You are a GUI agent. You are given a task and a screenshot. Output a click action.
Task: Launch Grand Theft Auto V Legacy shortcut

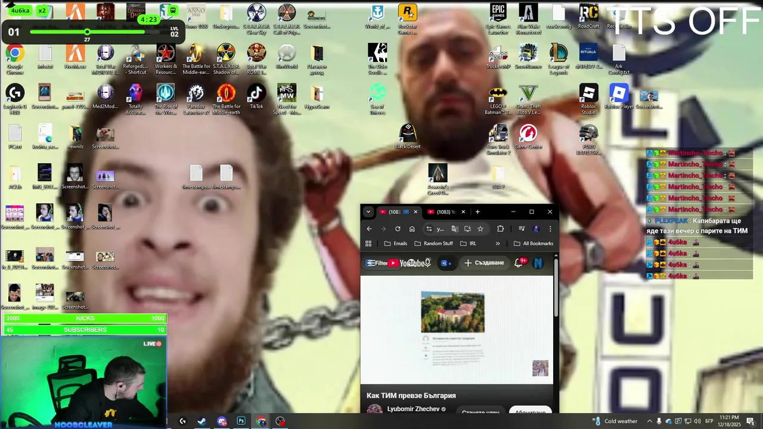click(x=528, y=99)
